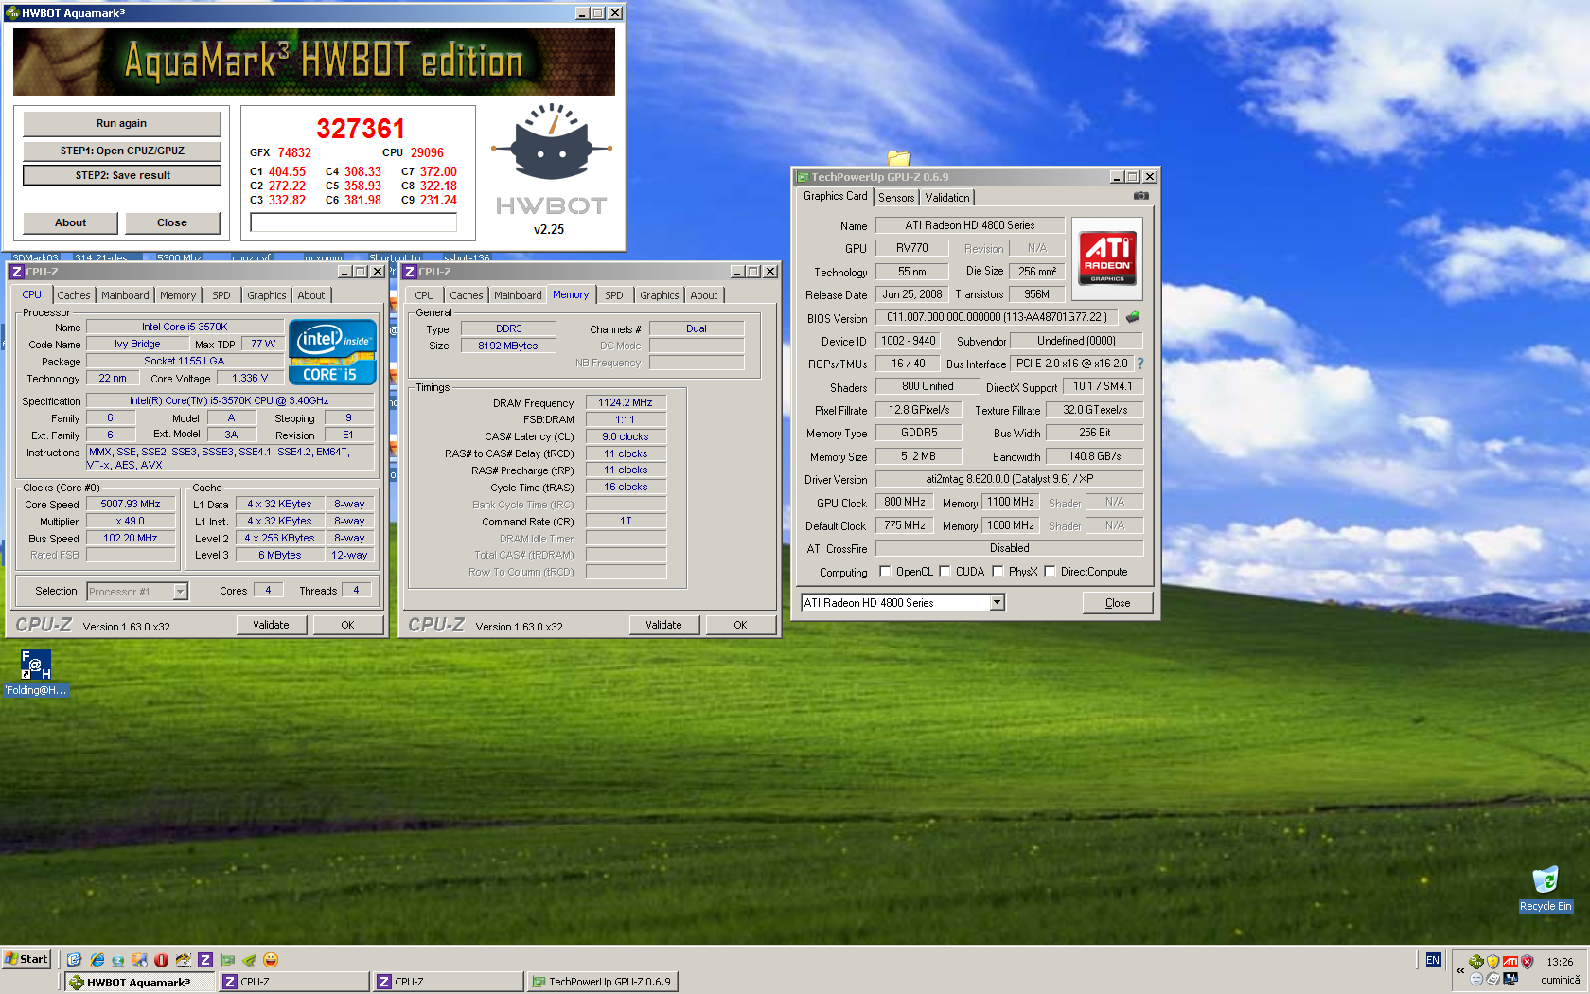Enable the PhysX checkbox in GPU-Z

pos(998,571)
